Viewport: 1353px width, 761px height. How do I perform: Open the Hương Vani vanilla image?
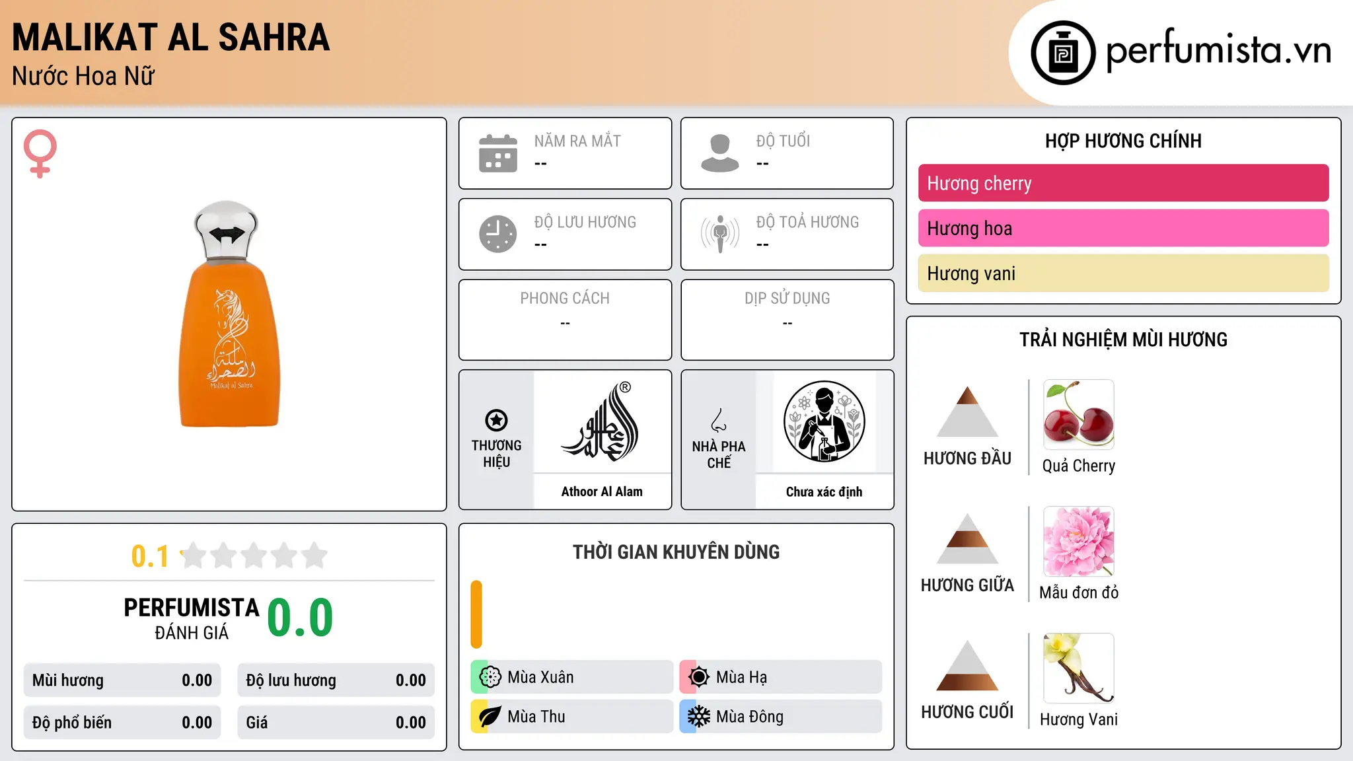pyautogui.click(x=1079, y=669)
